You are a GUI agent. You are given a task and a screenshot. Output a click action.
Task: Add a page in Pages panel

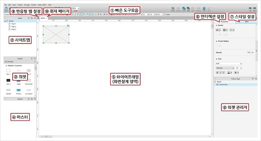pos(29,18)
